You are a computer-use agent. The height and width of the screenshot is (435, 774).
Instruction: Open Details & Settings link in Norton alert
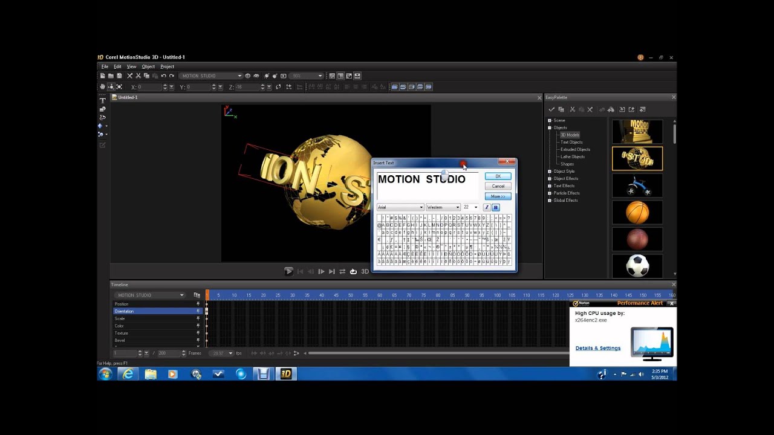598,348
